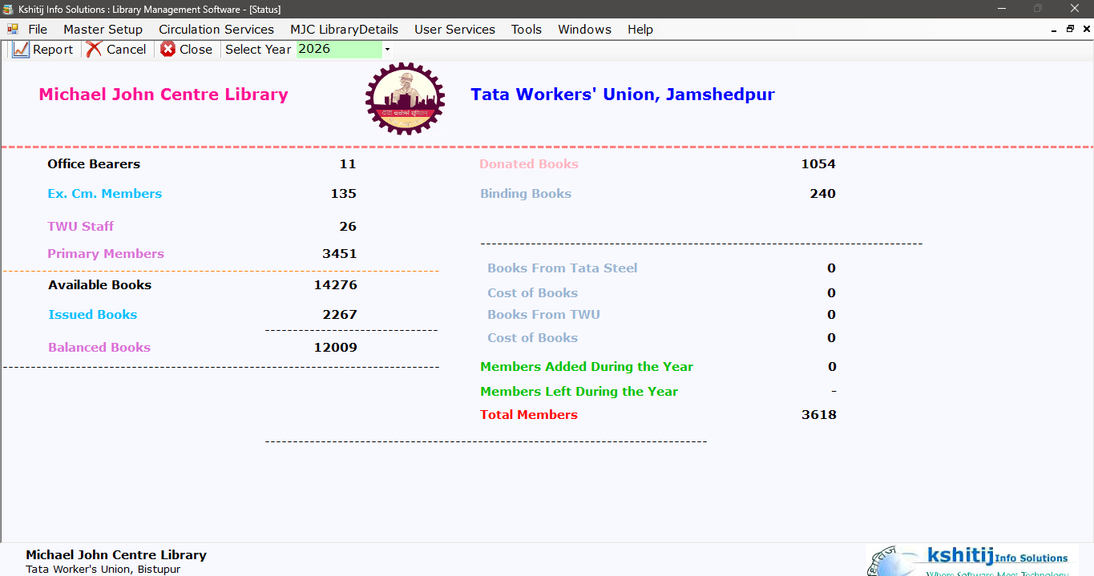Screen dimensions: 1094x576
Task: Open the Help menu
Action: pyautogui.click(x=640, y=29)
